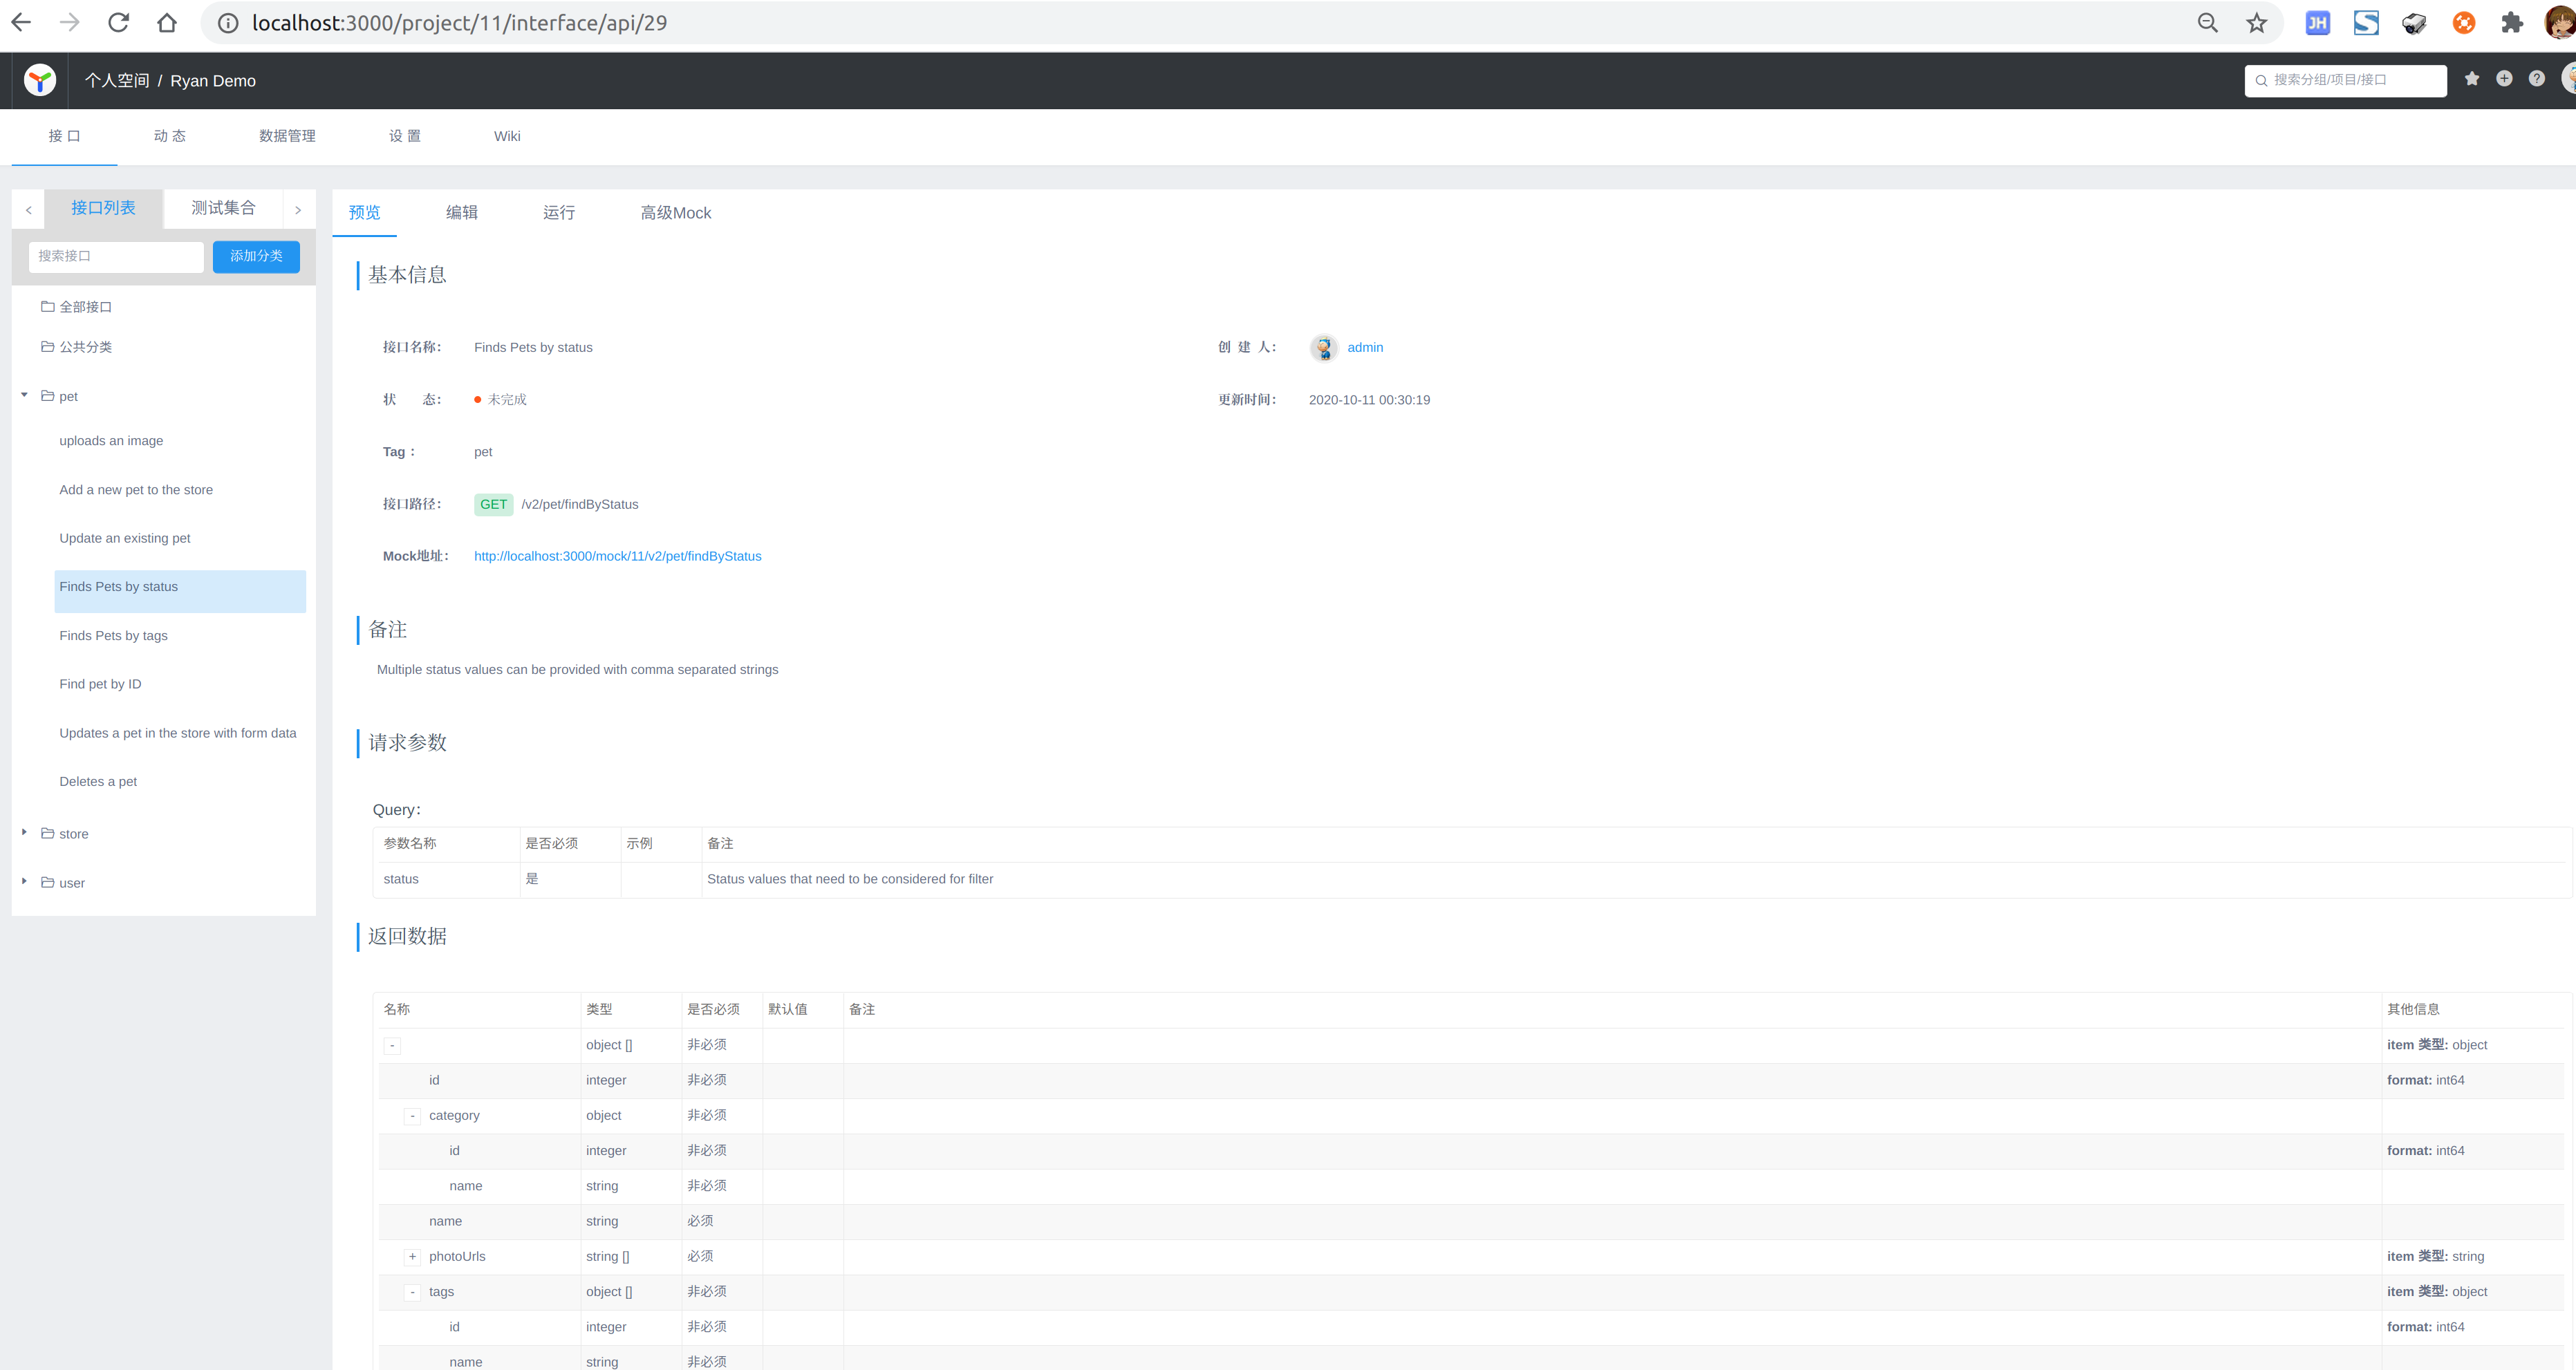
Task: Click the YApi logo icon
Action: tap(40, 80)
